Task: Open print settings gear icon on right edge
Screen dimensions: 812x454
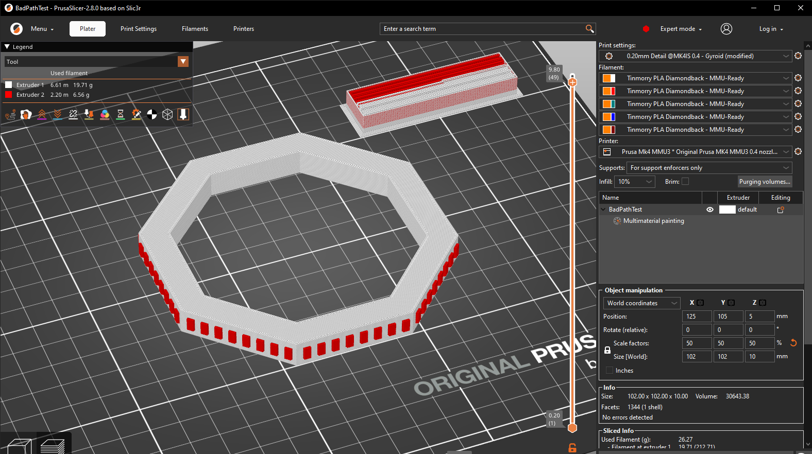Action: pos(798,56)
